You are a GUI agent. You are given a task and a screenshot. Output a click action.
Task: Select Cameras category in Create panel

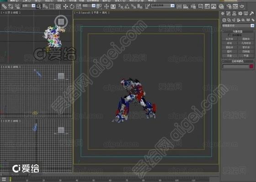coord(239,20)
